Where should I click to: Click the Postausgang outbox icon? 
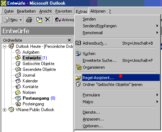18,98
